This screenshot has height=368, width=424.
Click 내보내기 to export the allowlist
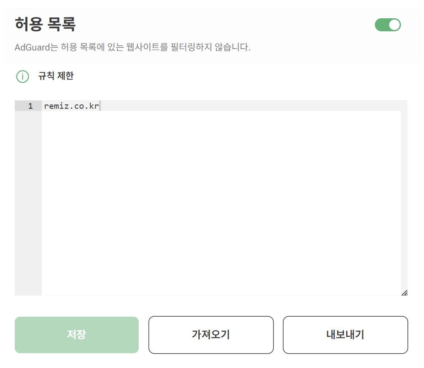[345, 335]
